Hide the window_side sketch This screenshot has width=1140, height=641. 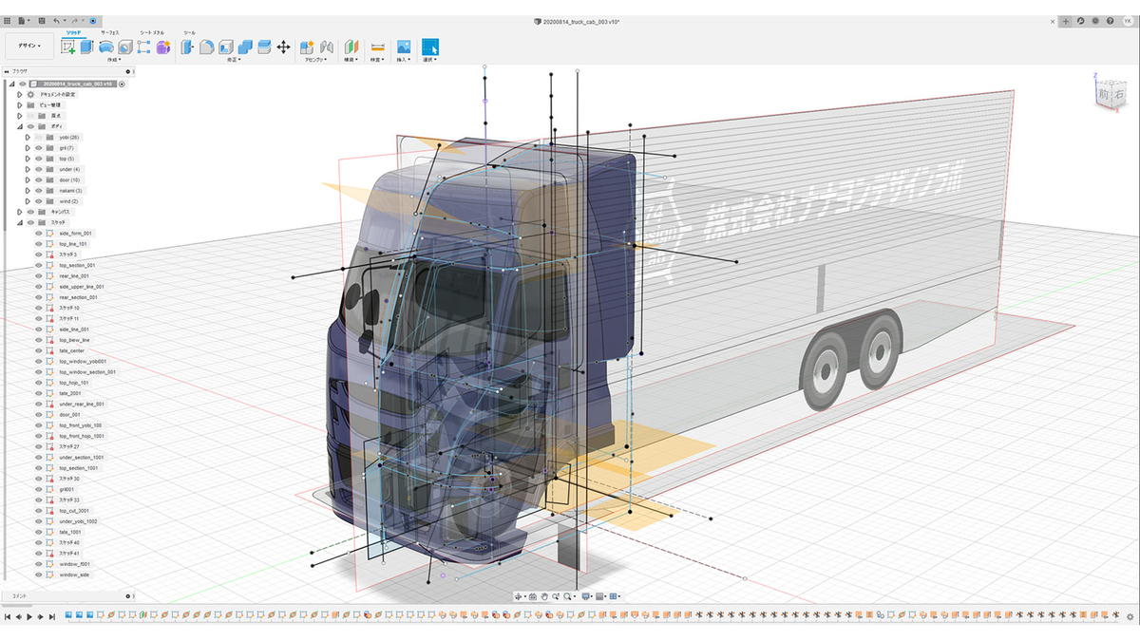pyautogui.click(x=39, y=575)
